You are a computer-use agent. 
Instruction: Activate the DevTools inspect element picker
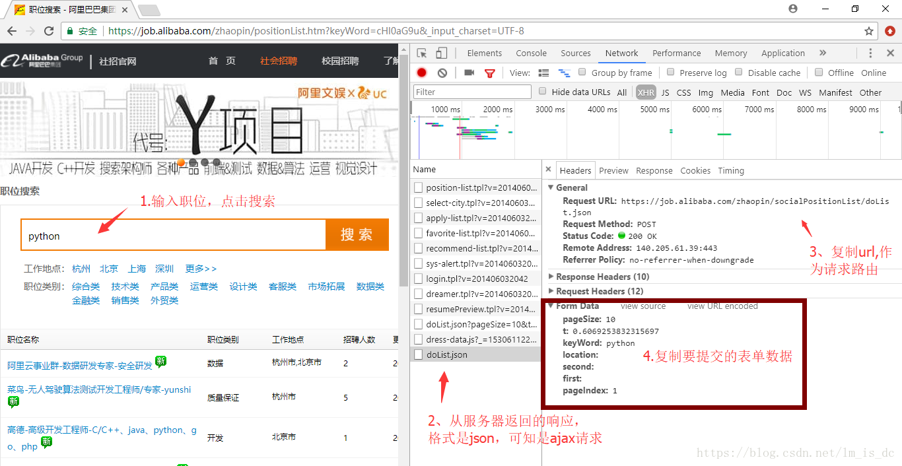coord(422,53)
